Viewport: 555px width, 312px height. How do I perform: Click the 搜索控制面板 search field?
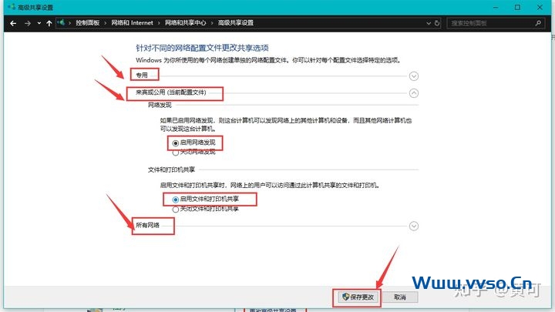tap(482, 24)
